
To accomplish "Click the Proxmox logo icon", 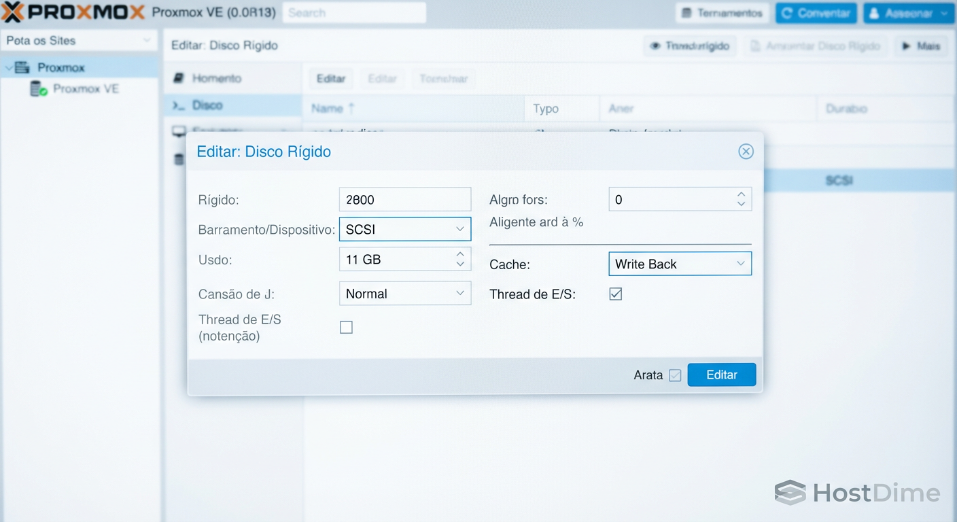I will (14, 12).
